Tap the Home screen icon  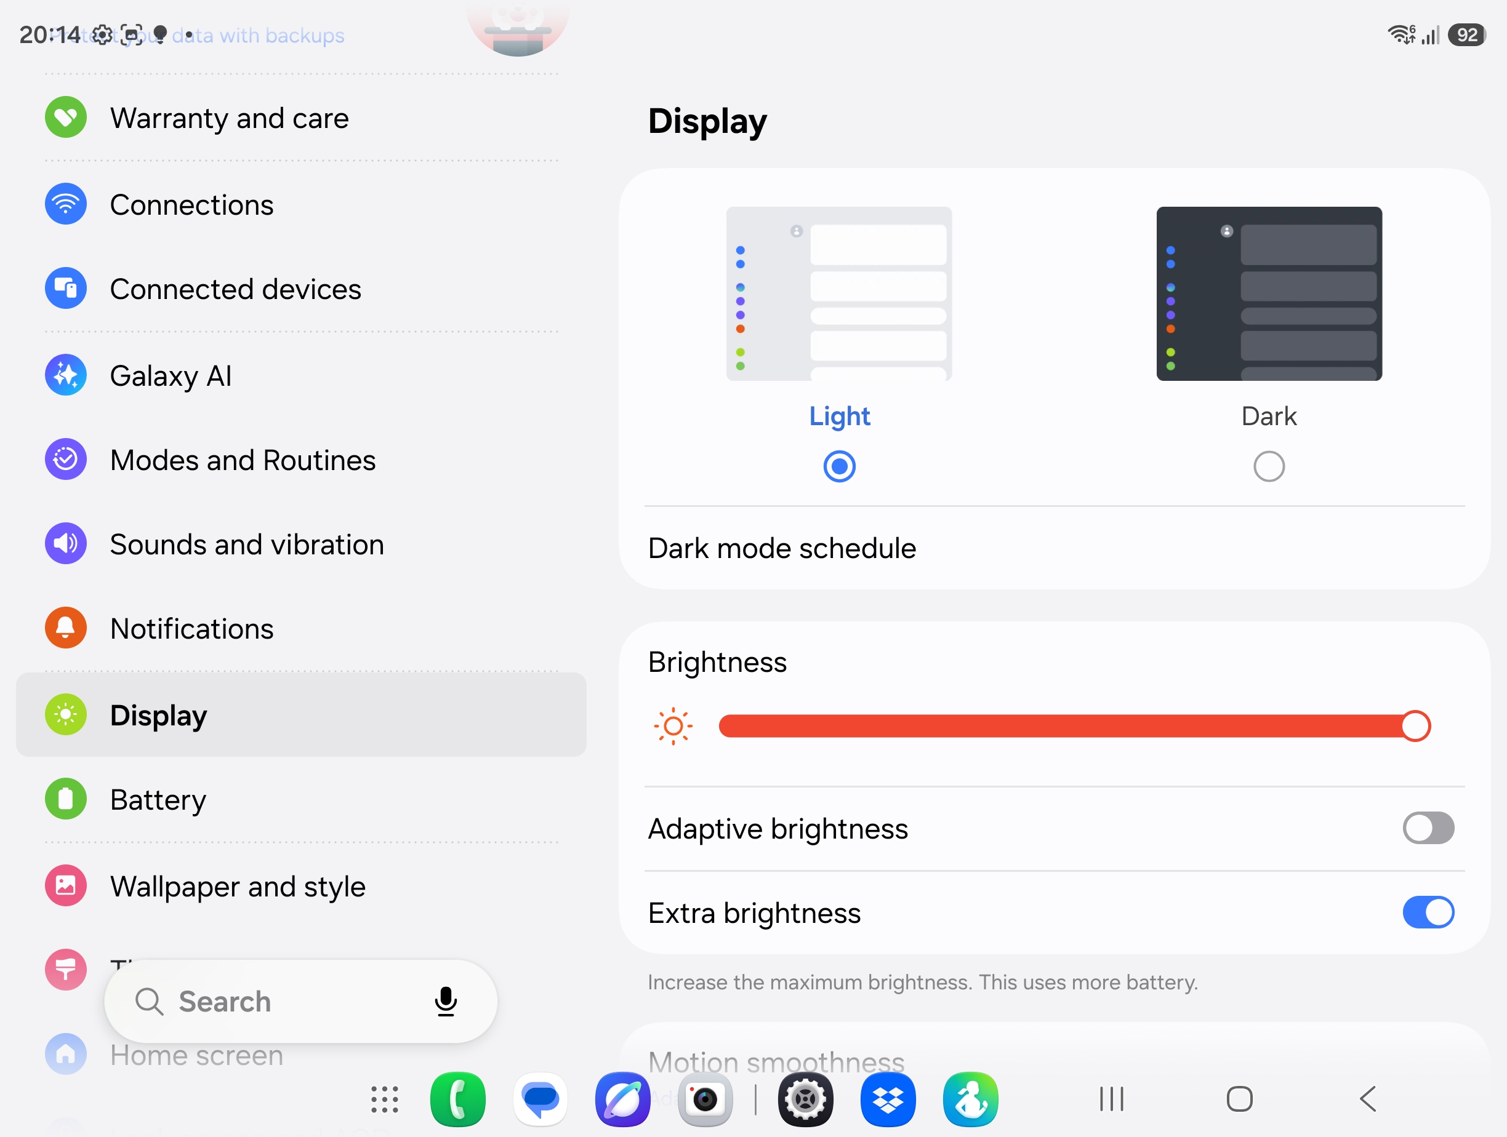coord(65,1054)
